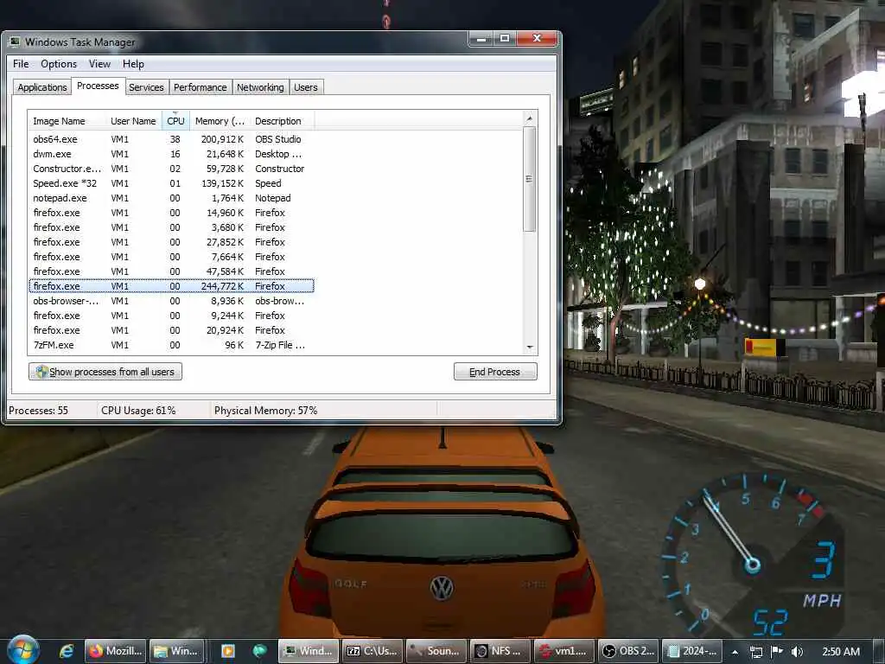Viewport: 885px width, 664px height.
Task: Click the volume speaker tray icon
Action: tap(797, 652)
